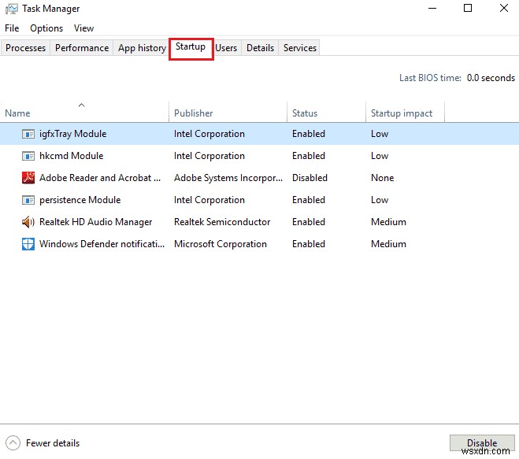Image resolution: width=519 pixels, height=459 pixels.
Task: Click the Fewer details label
Action: pos(53,443)
